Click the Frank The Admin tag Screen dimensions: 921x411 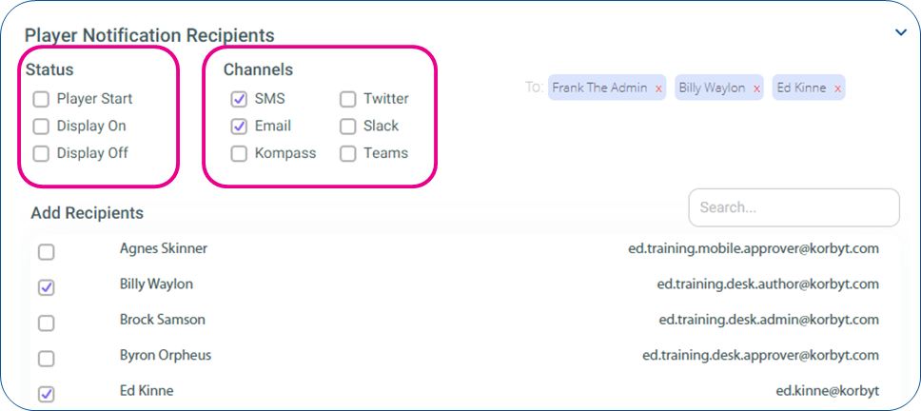click(x=599, y=88)
